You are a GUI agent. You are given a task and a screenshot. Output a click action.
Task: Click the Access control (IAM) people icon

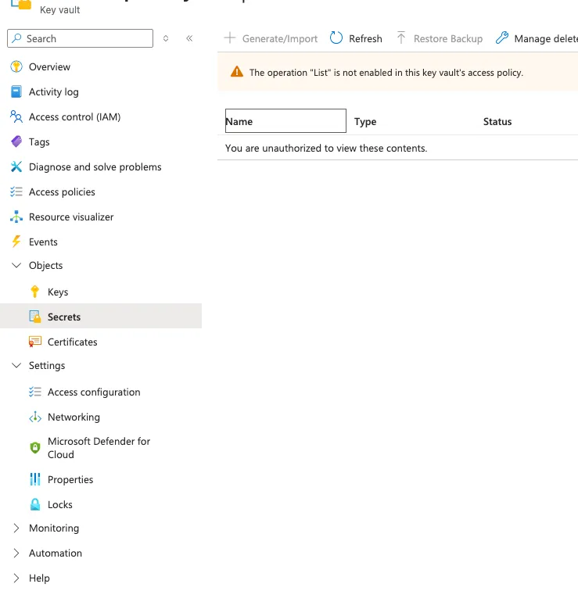pos(16,116)
